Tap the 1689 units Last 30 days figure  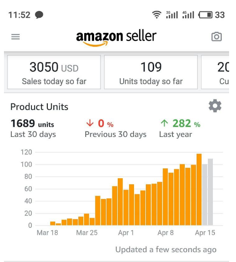33,128
